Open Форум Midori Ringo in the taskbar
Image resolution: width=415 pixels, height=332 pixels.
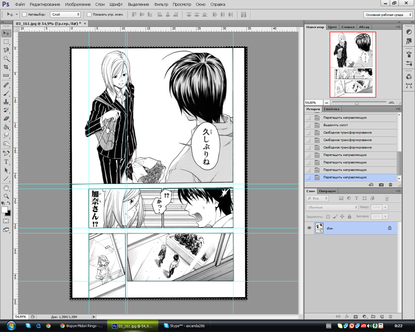(x=82, y=326)
